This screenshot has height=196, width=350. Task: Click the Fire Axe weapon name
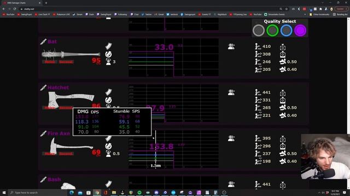pos(59,133)
